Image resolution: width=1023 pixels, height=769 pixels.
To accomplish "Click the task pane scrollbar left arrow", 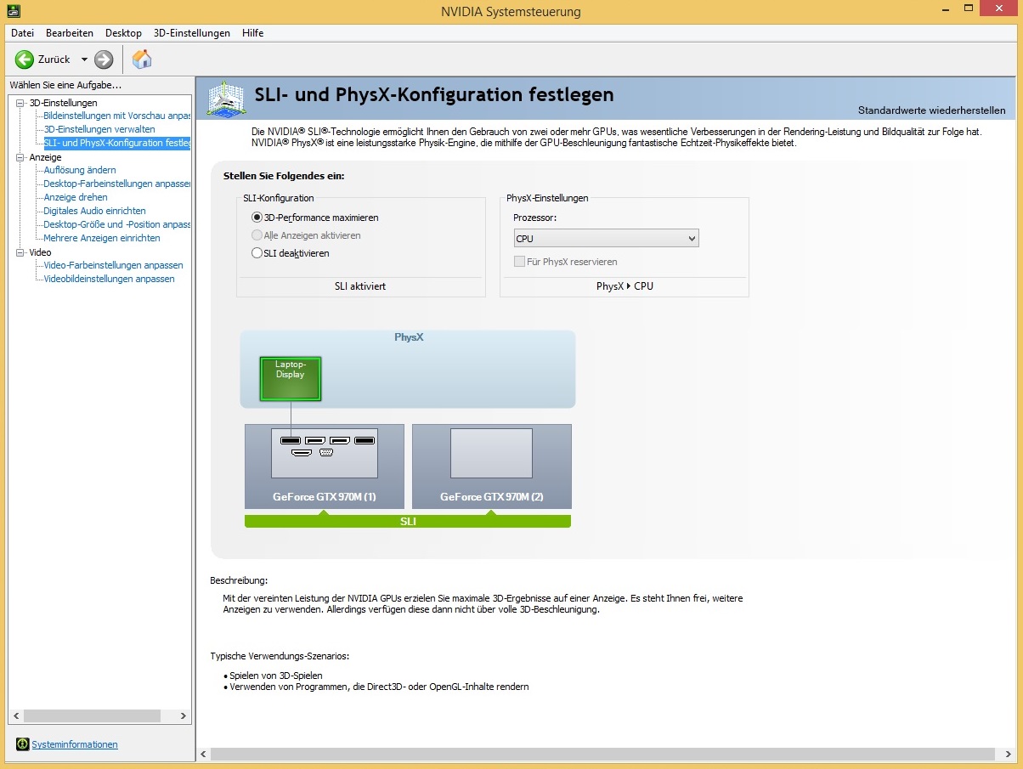I will (x=16, y=716).
